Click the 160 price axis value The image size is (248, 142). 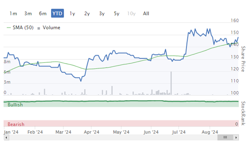click(x=235, y=21)
